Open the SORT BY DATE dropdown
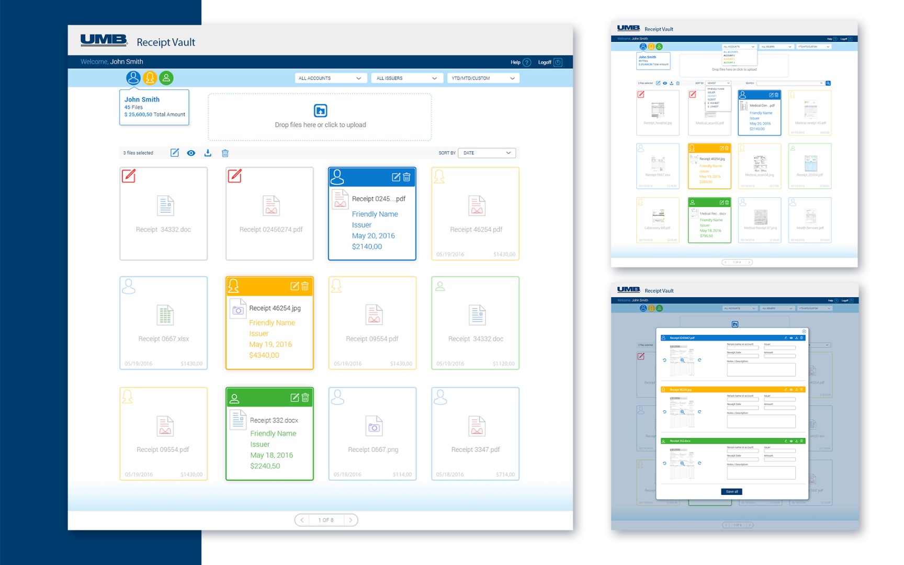 pos(487,153)
